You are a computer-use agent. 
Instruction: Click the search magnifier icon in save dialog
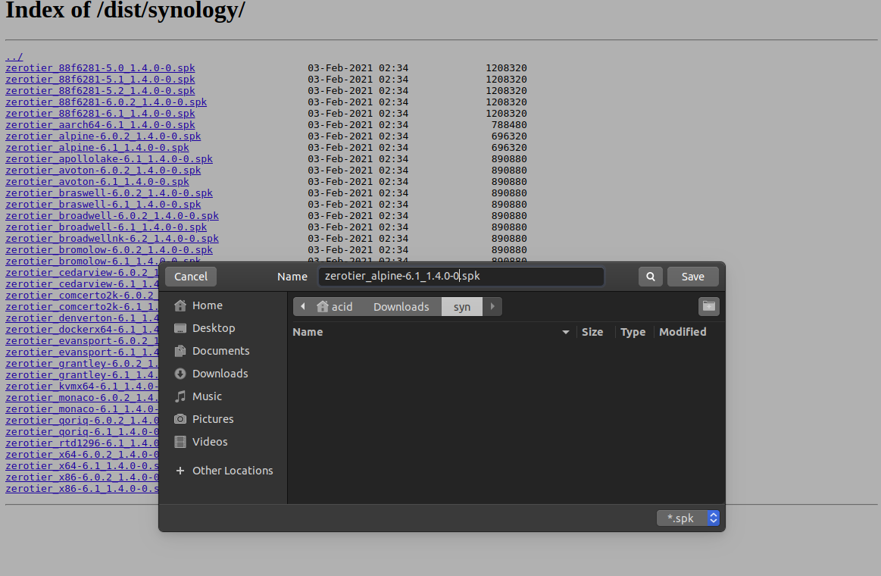click(x=650, y=277)
